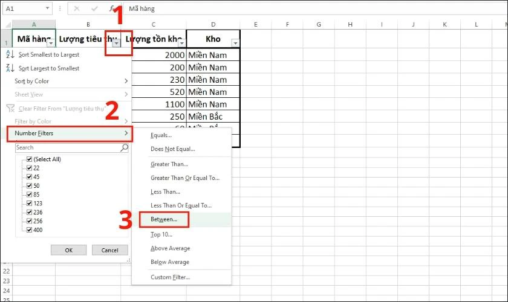This screenshot has width=508, height=302.
Task: Click the Cancel button in filter menu
Action: point(110,250)
